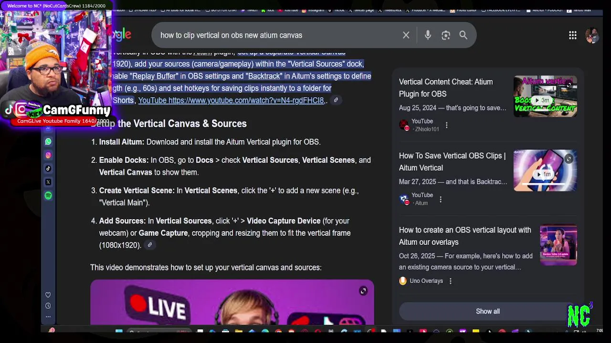The height and width of the screenshot is (343, 611).
Task: Open the Google account avatar menu
Action: point(591,35)
